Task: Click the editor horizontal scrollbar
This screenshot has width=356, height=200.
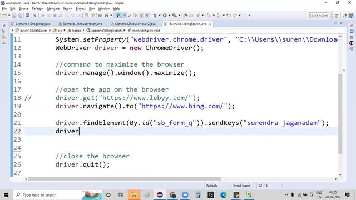Action: tap(125, 179)
